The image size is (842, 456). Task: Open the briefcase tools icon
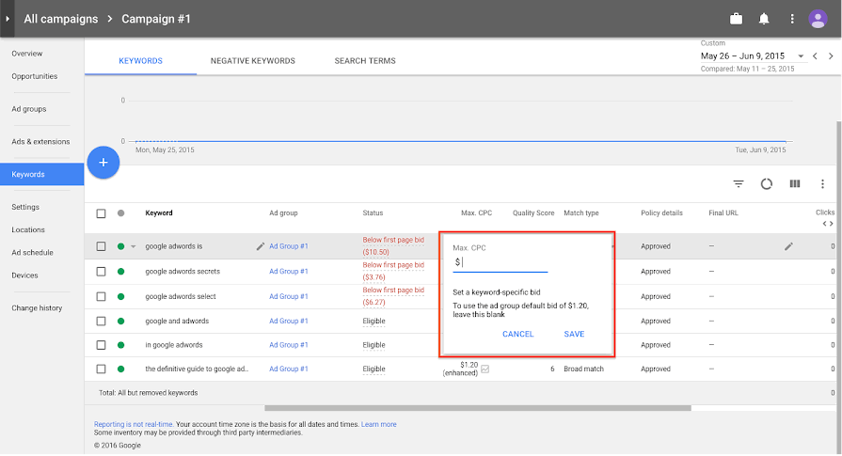click(x=736, y=19)
